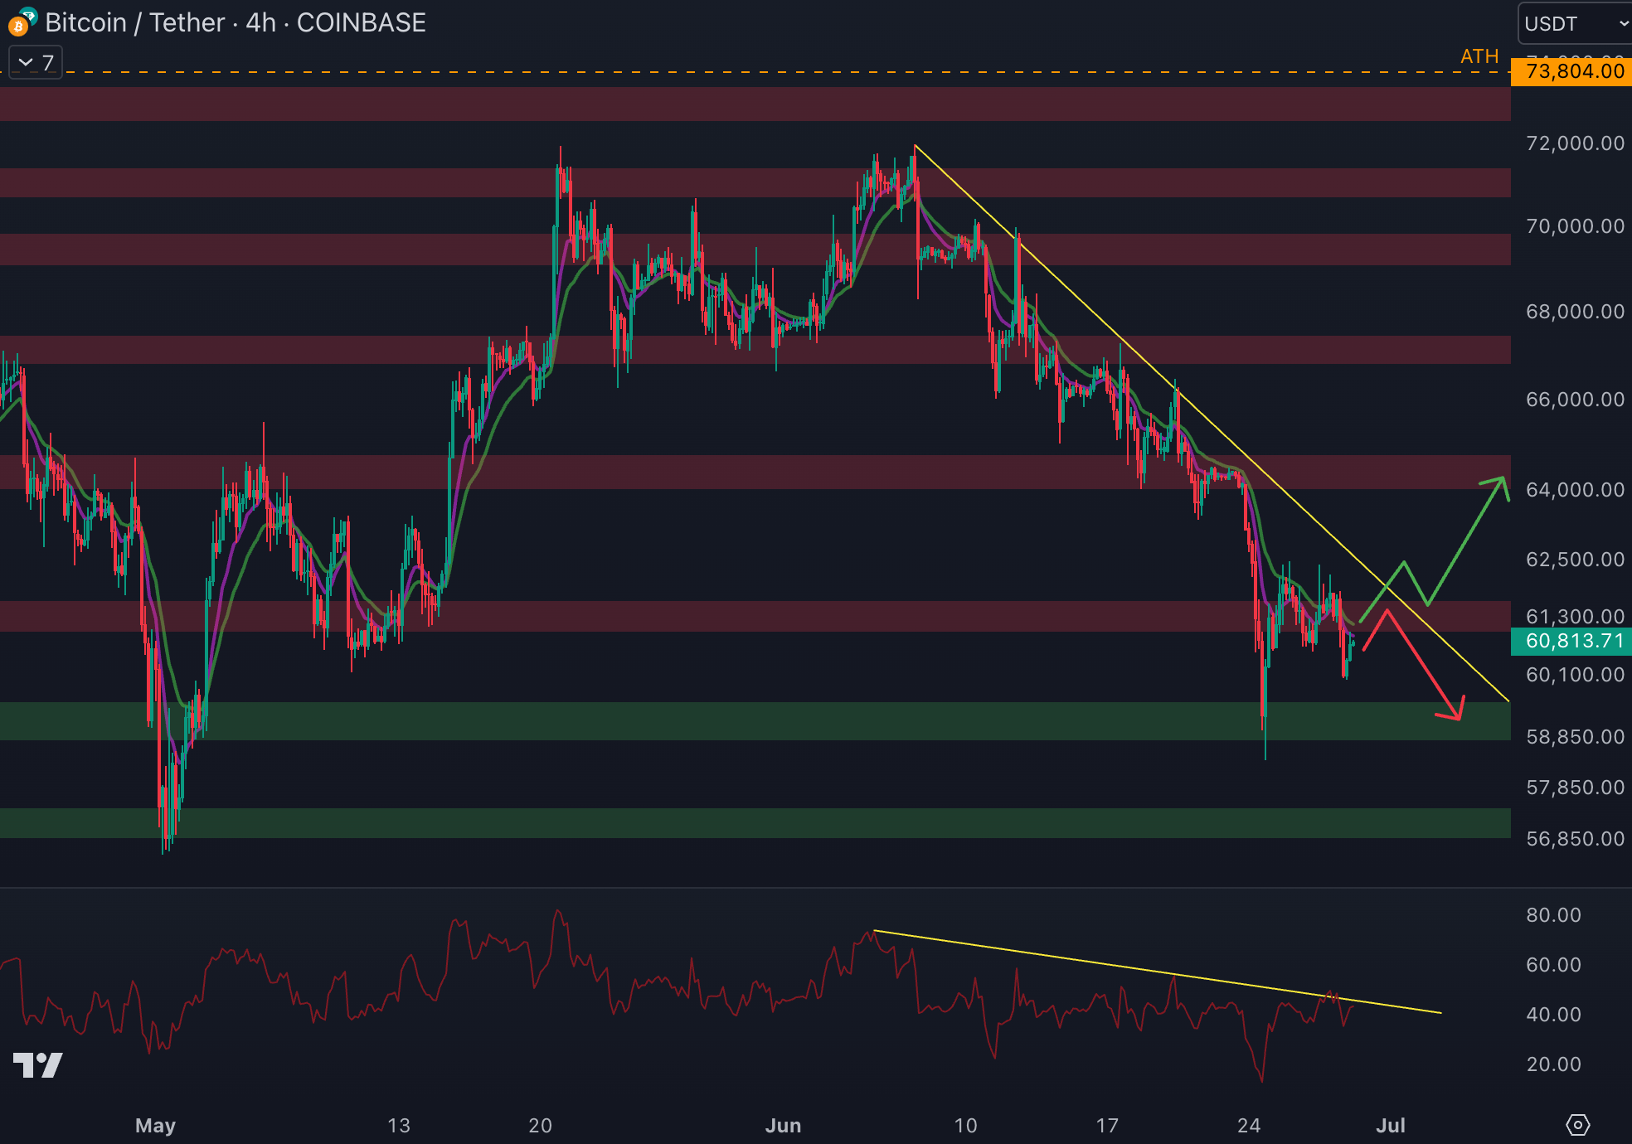Screen dimensions: 1632x1144
Task: Click the orange 73,804.00 price tag
Action: pos(1573,71)
